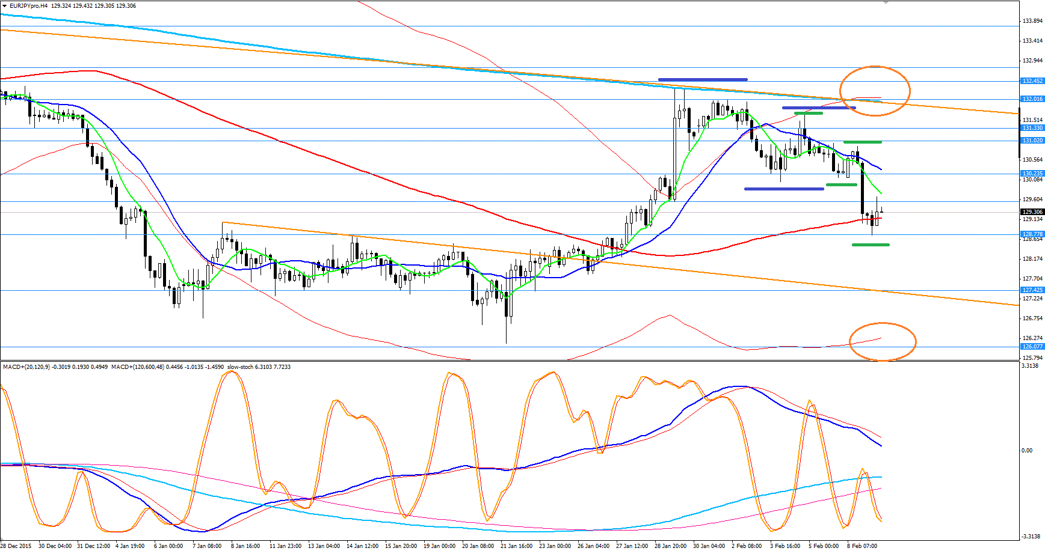Click the 23 Jan 00:00 time label

click(555, 546)
